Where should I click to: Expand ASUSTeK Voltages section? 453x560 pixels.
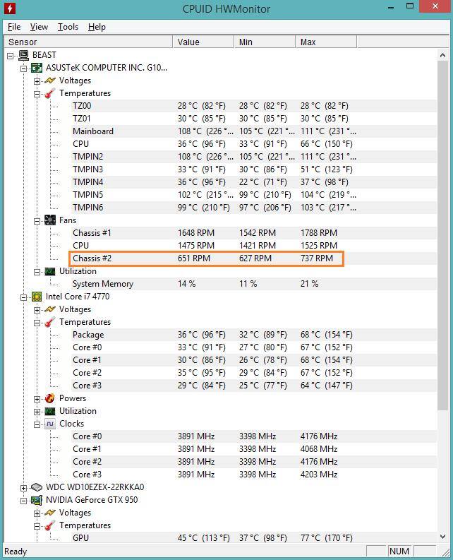click(x=37, y=81)
